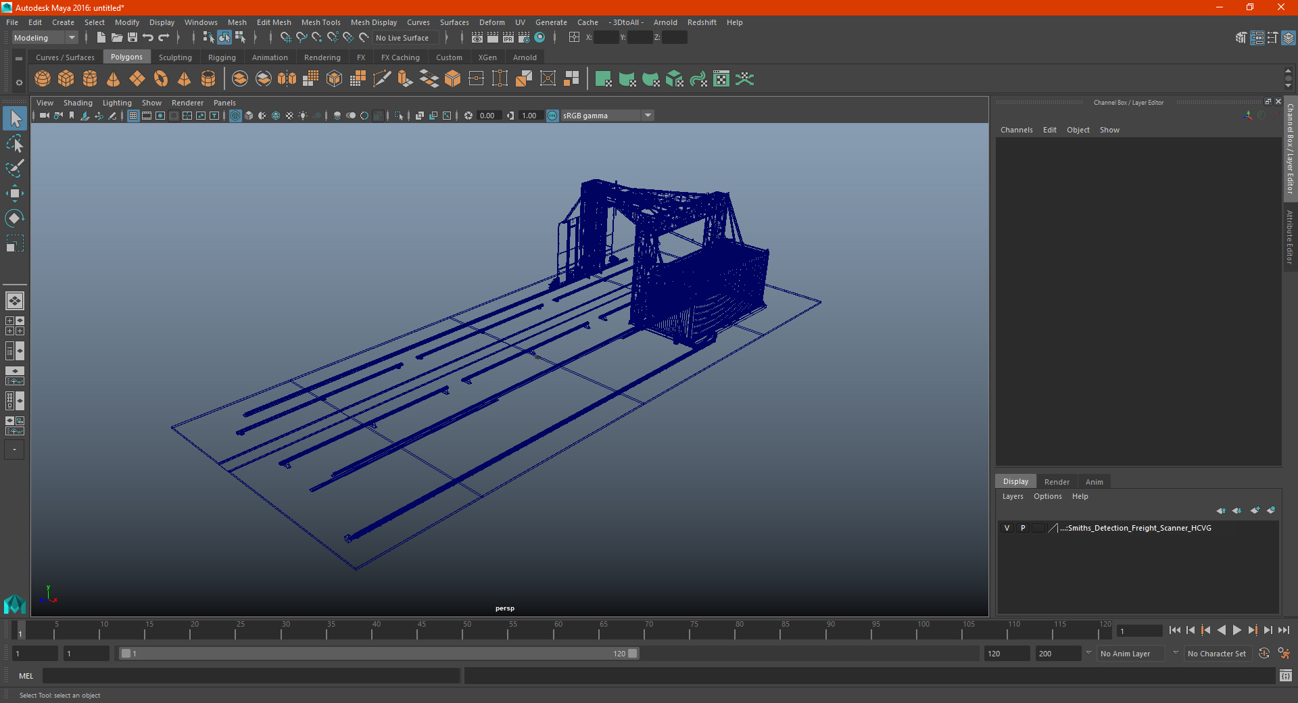
Task: Create a polygon plane from the shelf
Action: coord(137,79)
